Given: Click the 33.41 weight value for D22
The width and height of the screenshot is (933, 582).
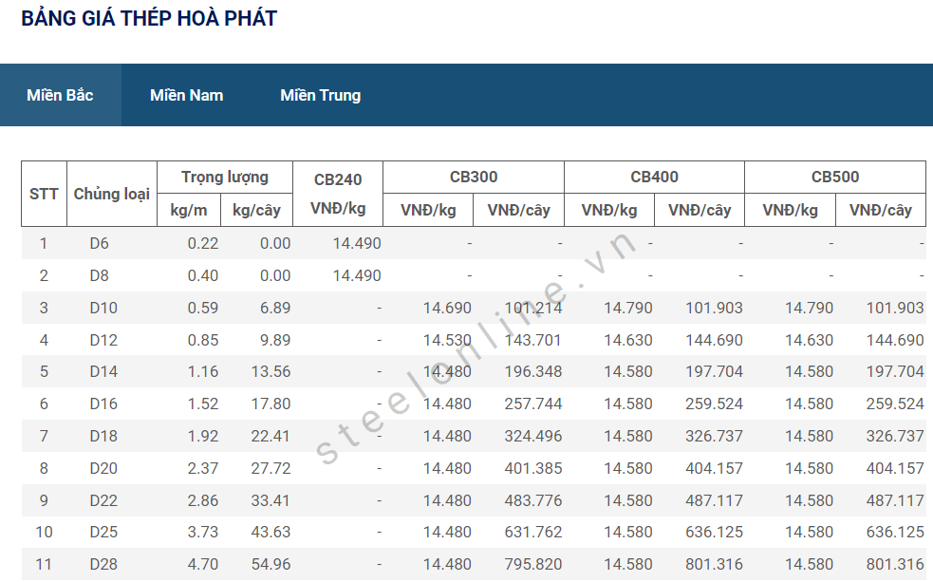Looking at the screenshot, I should [x=271, y=500].
